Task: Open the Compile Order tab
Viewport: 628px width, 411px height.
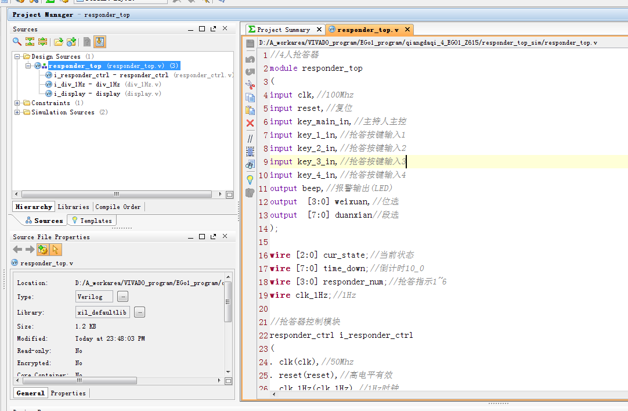Action: click(x=118, y=207)
